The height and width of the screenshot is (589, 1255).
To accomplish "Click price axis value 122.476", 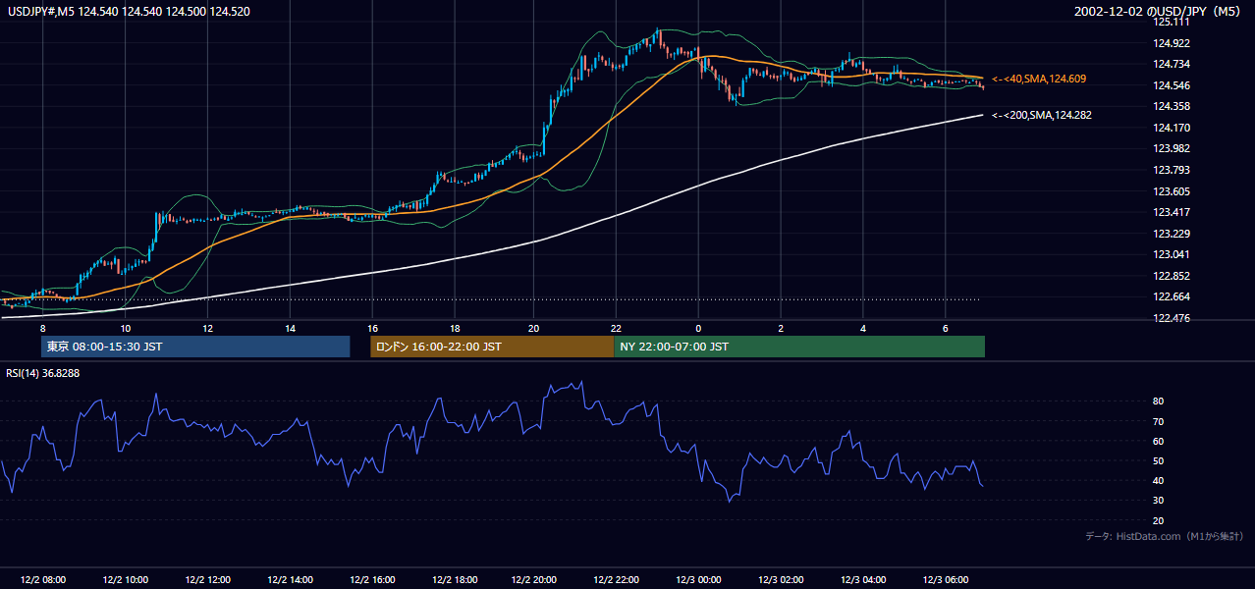I will (x=1171, y=318).
